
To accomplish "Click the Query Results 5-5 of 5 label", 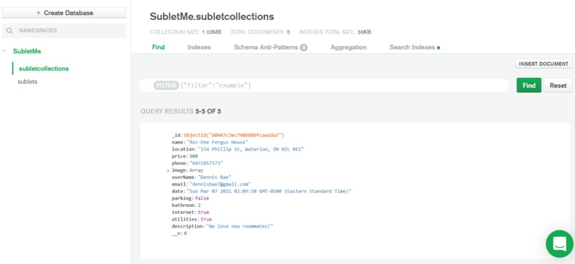I will click(180, 111).
